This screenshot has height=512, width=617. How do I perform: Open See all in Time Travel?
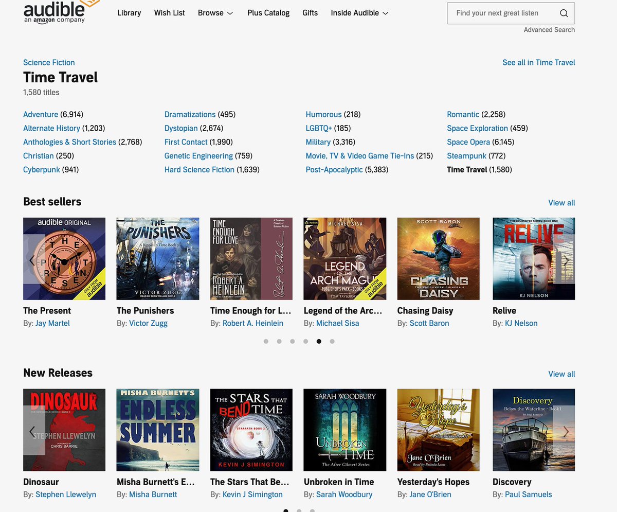click(x=538, y=62)
